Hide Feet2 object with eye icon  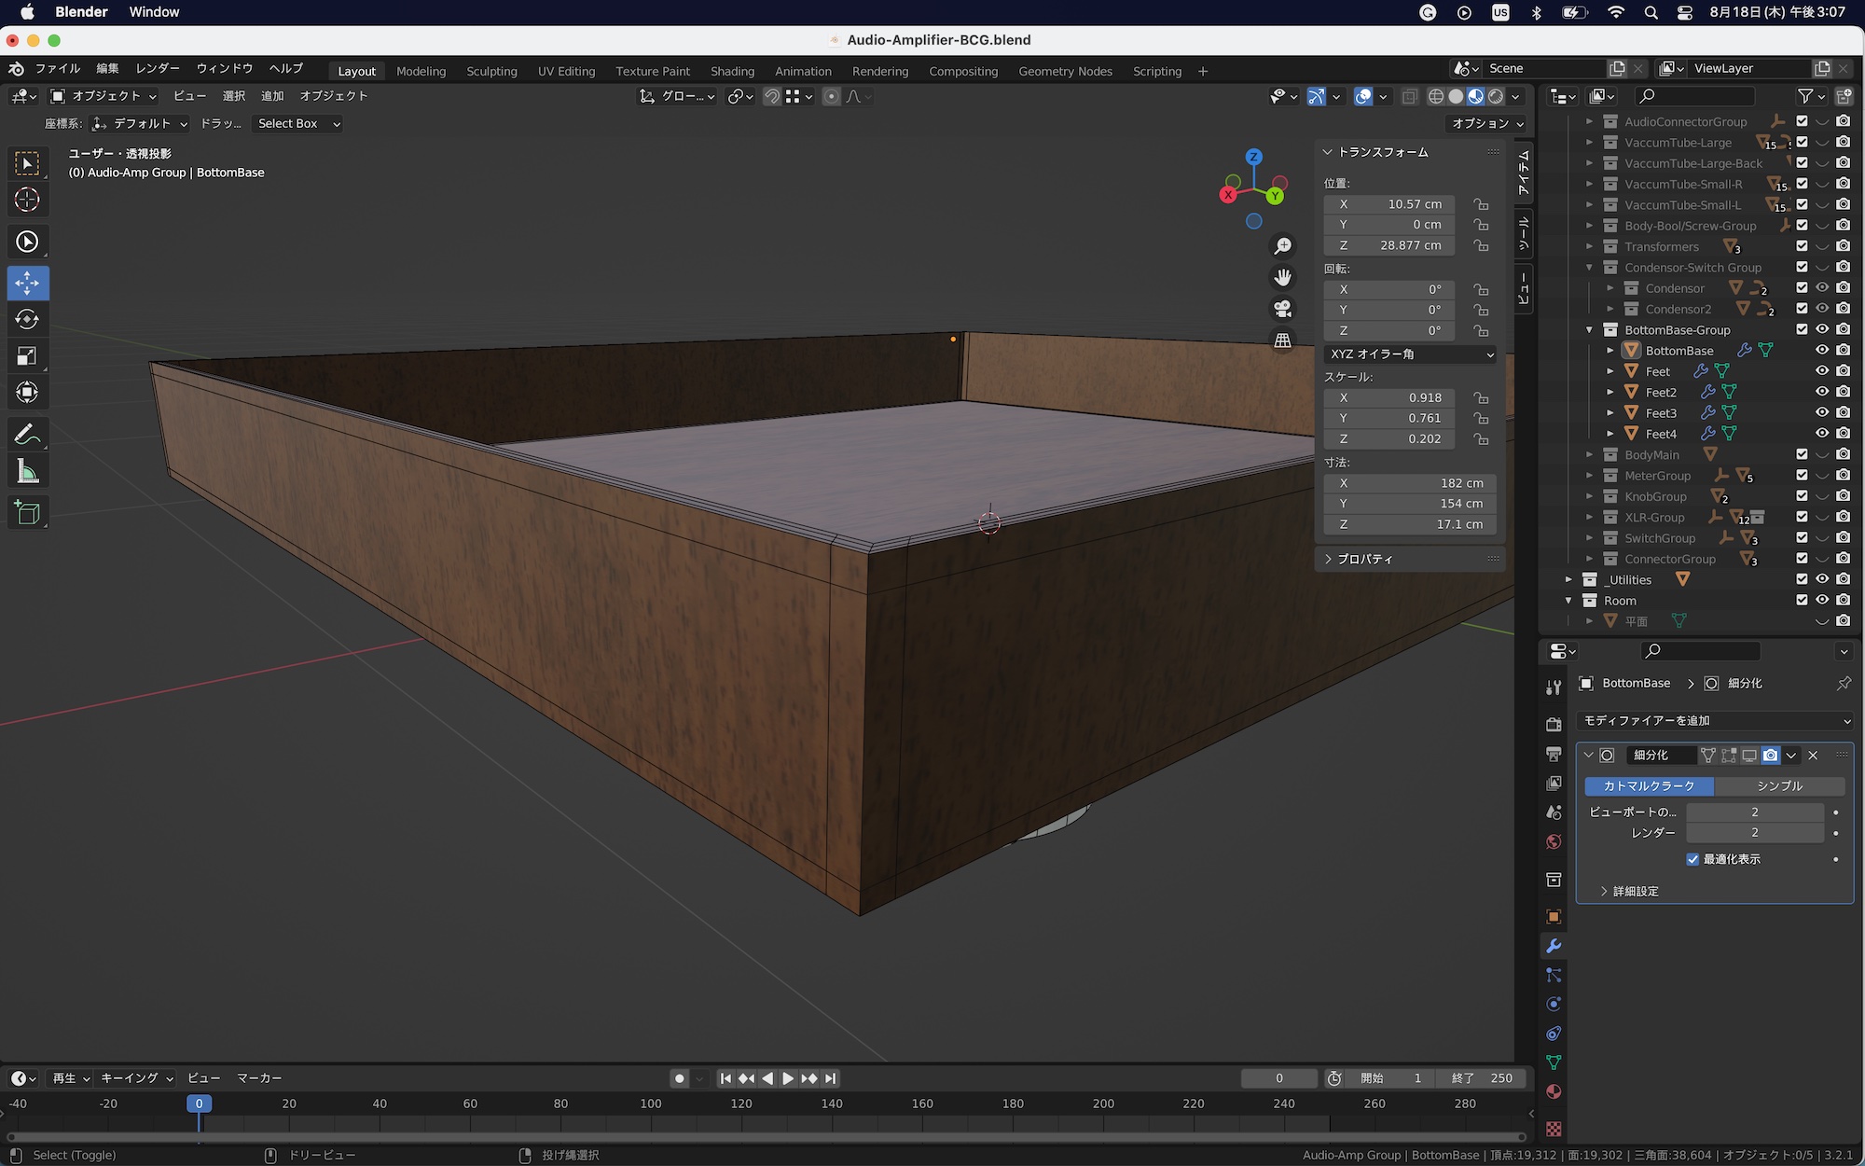tap(1821, 392)
